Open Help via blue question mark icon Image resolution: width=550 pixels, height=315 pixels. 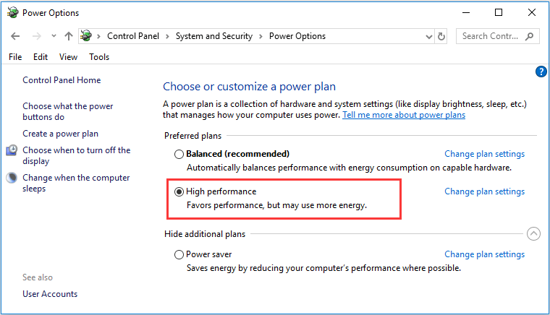pos(541,72)
